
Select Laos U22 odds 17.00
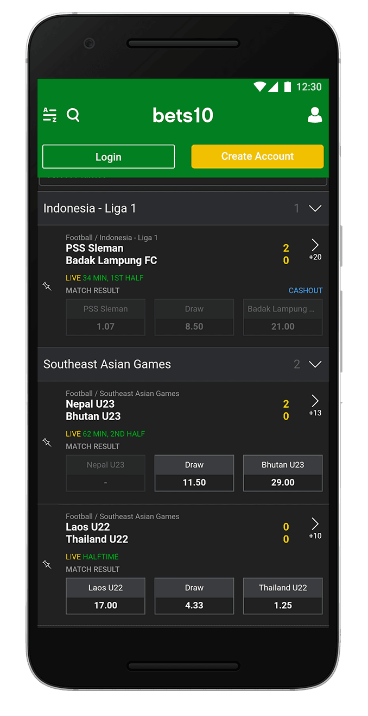tap(105, 596)
